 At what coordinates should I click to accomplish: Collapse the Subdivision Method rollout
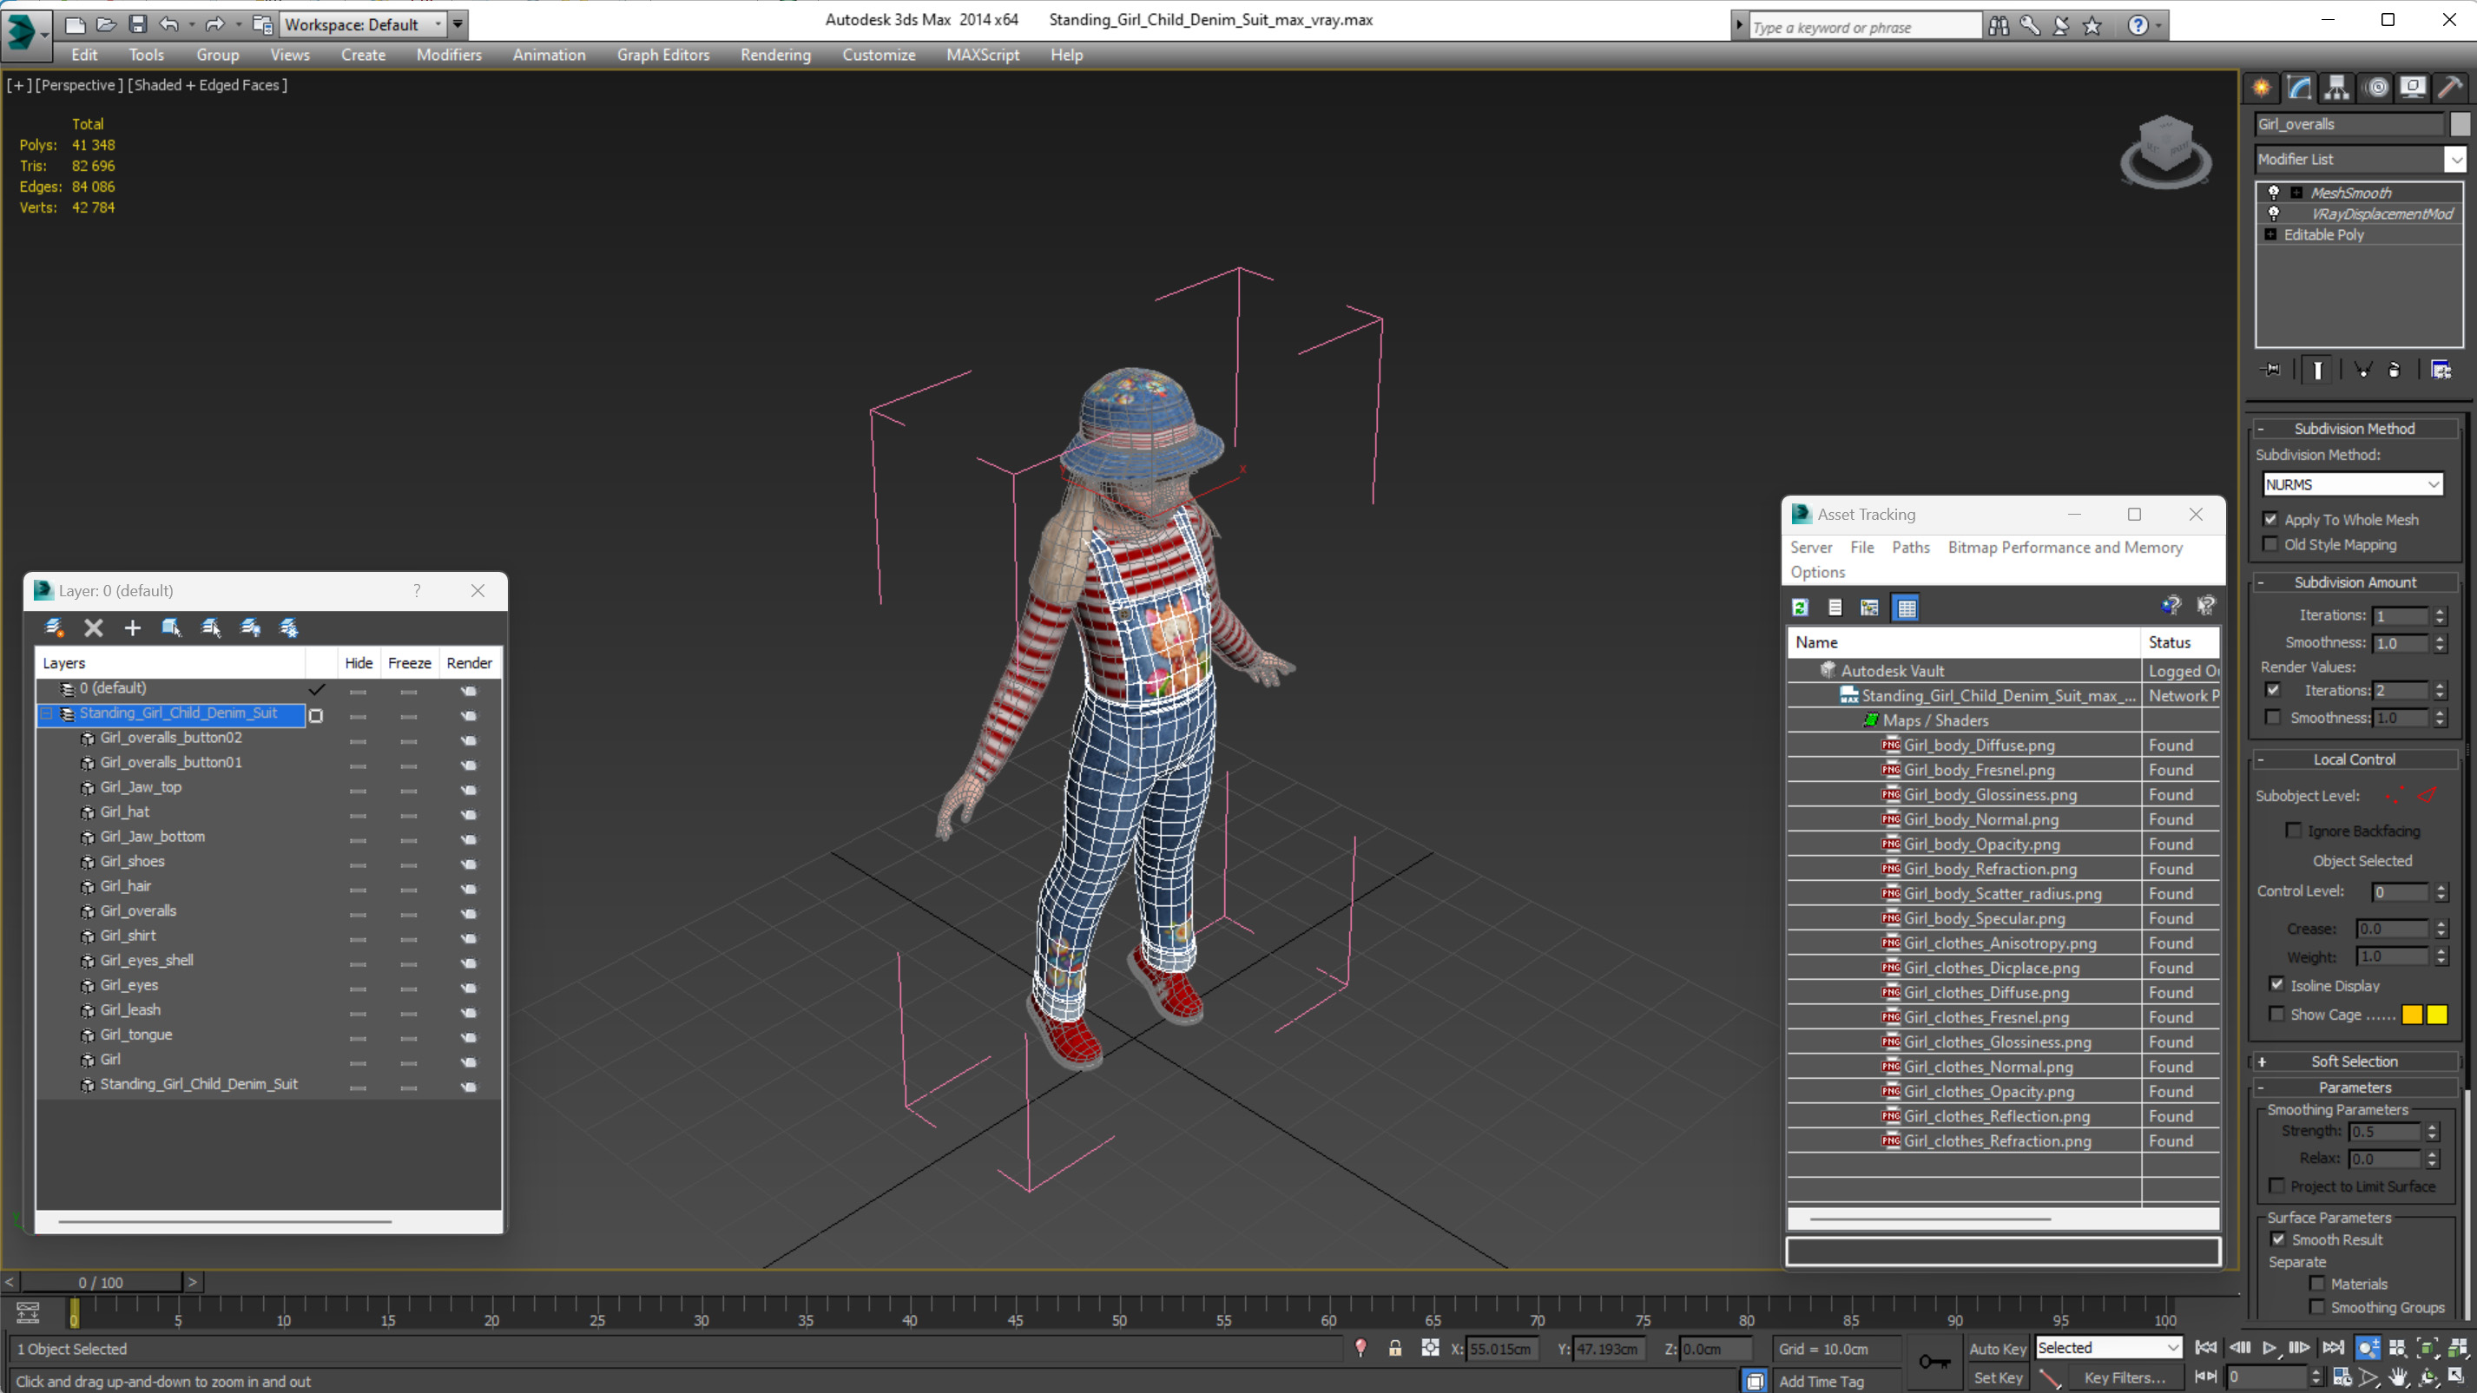tap(2353, 429)
